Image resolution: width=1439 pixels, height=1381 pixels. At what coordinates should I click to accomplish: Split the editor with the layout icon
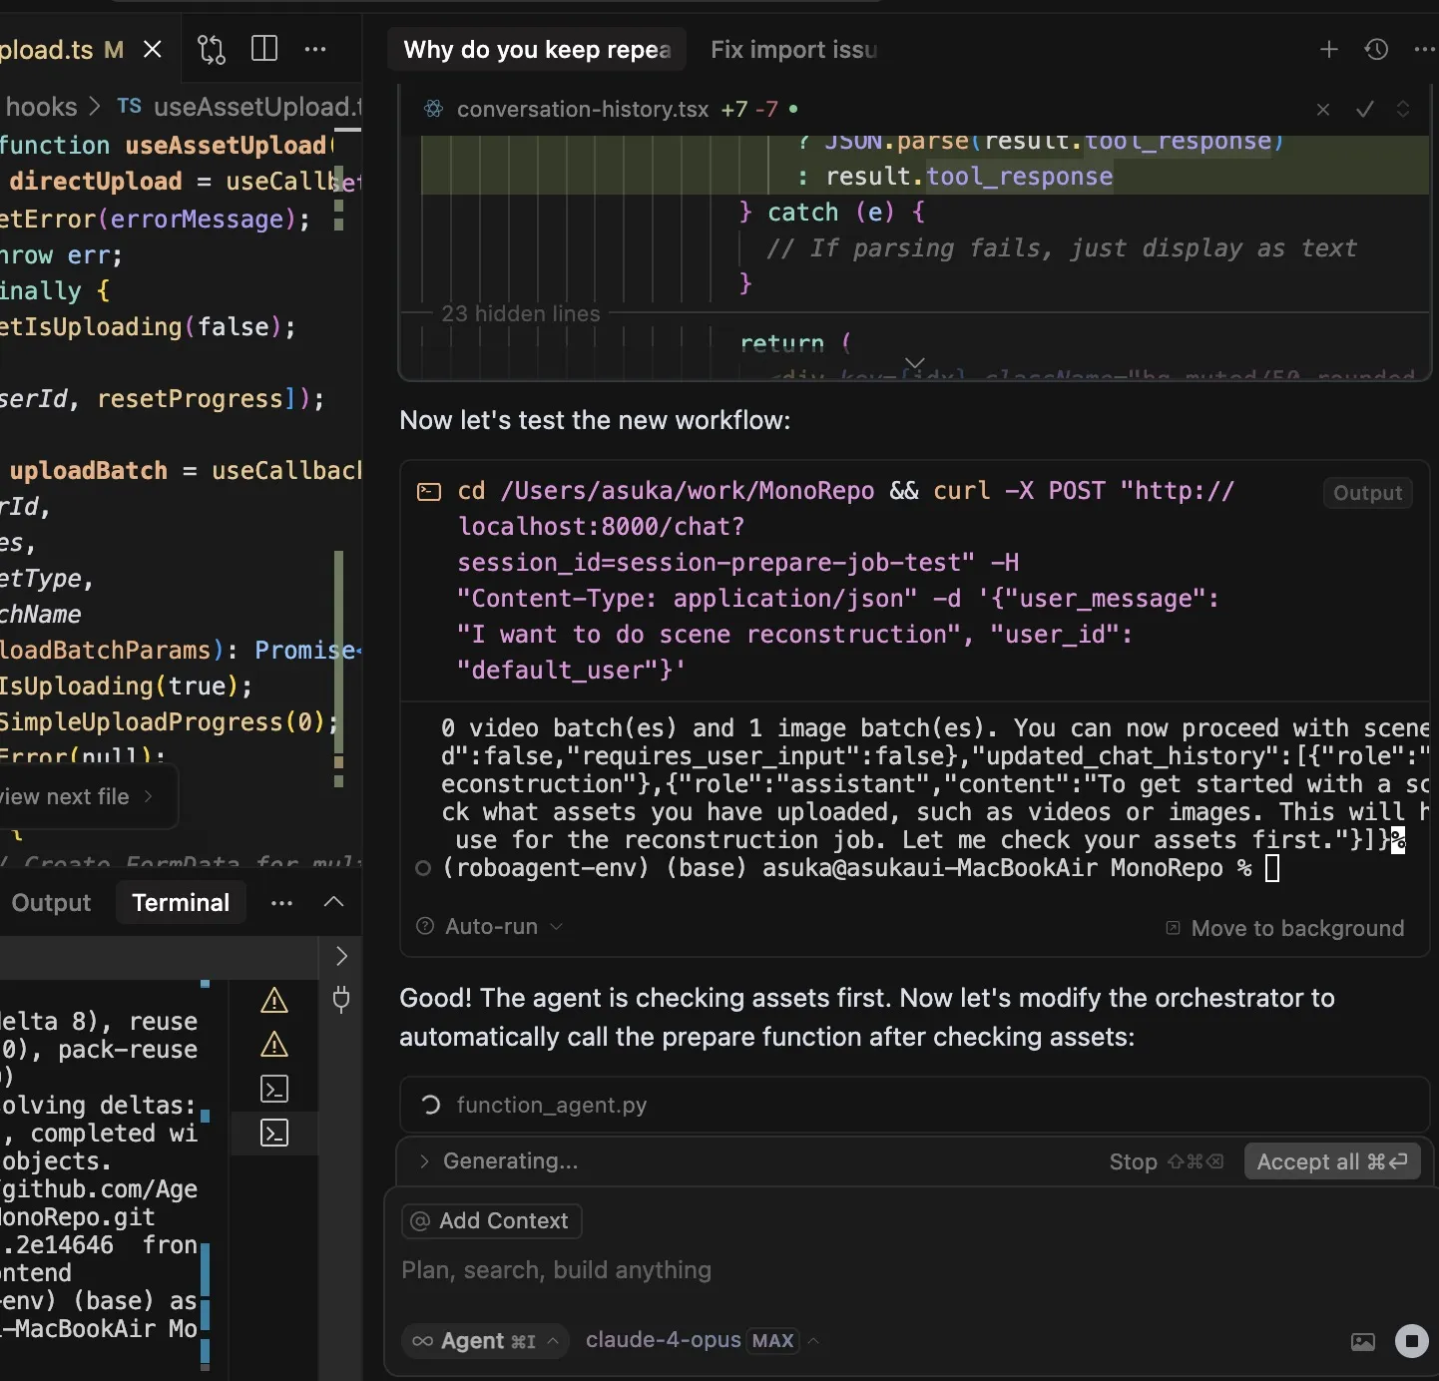point(264,49)
